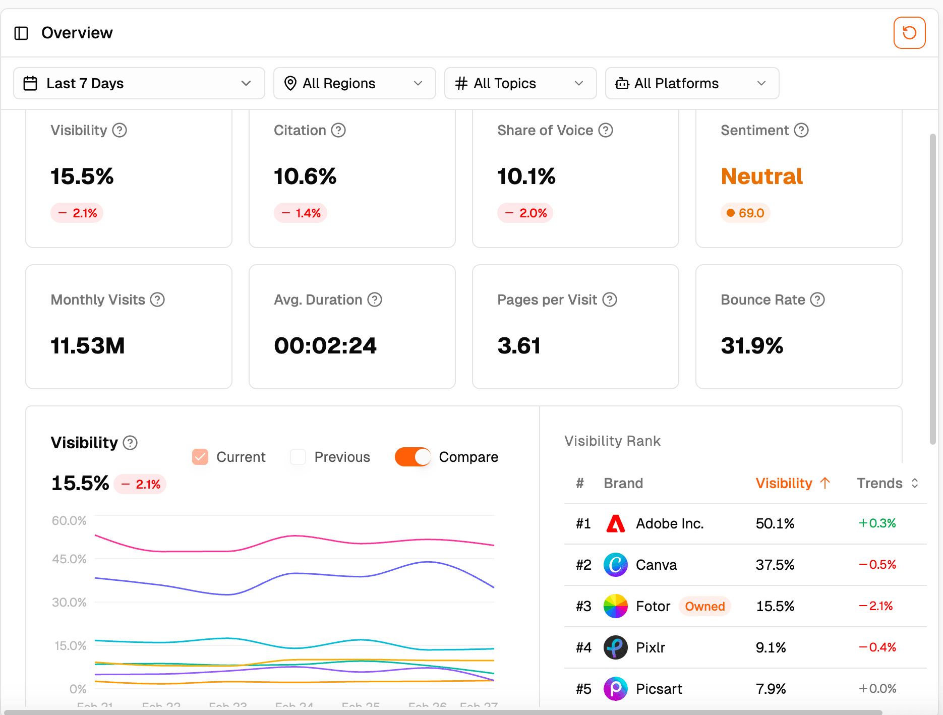Click the Citation help icon
The width and height of the screenshot is (943, 715).
pyautogui.click(x=338, y=130)
